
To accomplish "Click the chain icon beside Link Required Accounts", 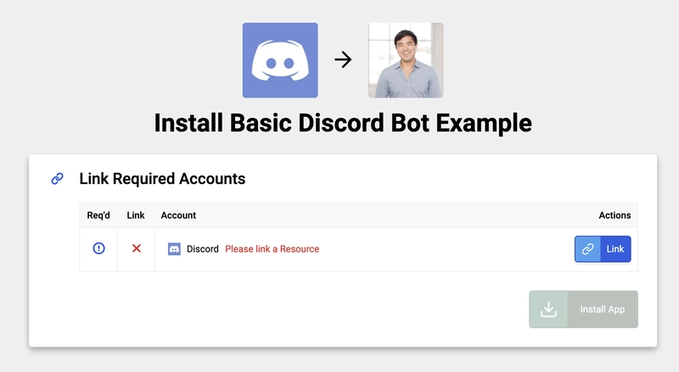I will tap(57, 179).
